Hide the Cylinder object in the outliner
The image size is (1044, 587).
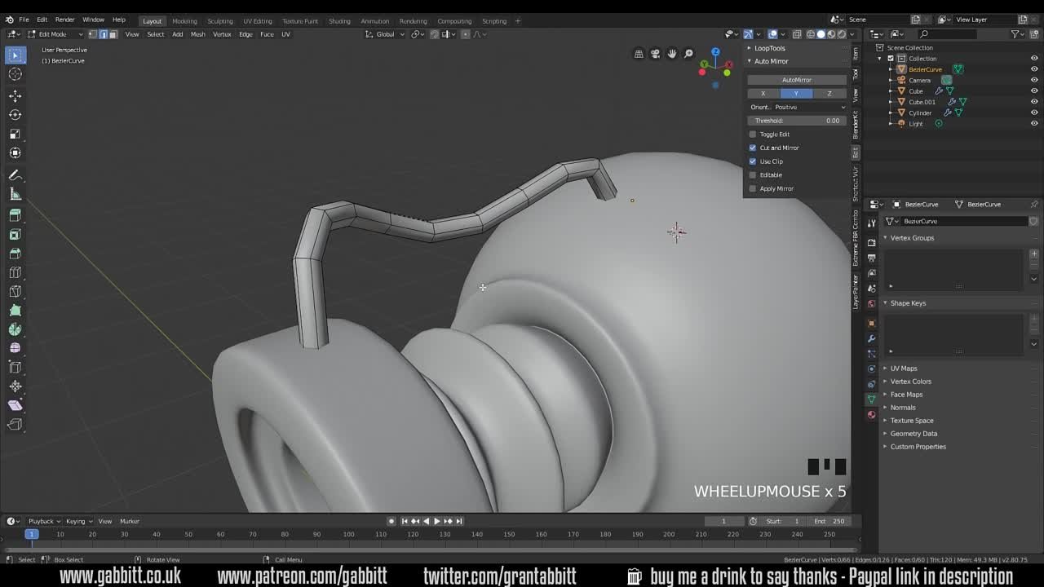click(1034, 113)
